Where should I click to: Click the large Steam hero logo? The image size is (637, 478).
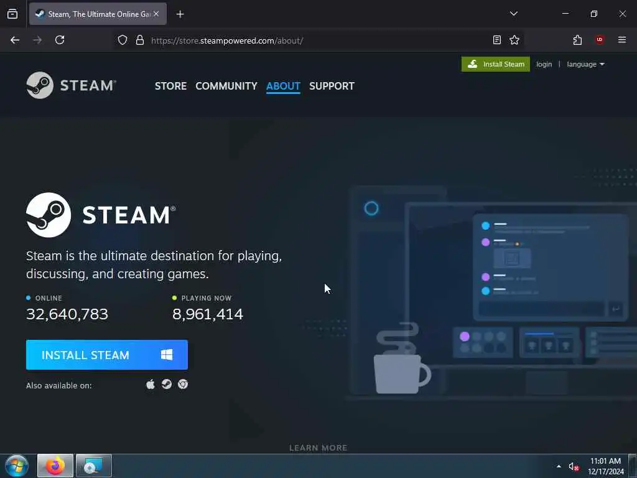point(101,215)
